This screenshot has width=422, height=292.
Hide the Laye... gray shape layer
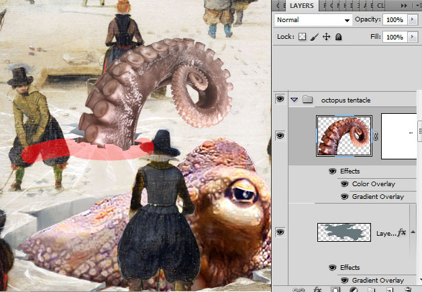click(280, 232)
